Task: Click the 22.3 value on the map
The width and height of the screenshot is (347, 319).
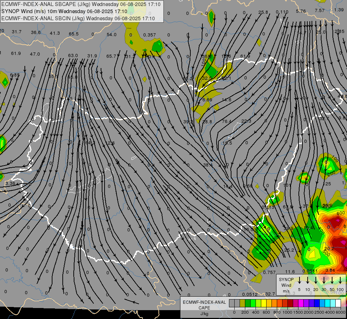Action: tap(246, 121)
